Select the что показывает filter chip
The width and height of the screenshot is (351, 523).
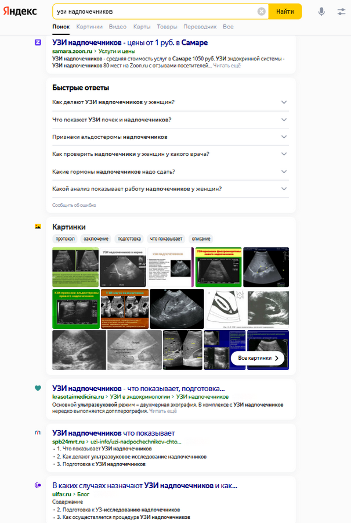[x=166, y=239]
